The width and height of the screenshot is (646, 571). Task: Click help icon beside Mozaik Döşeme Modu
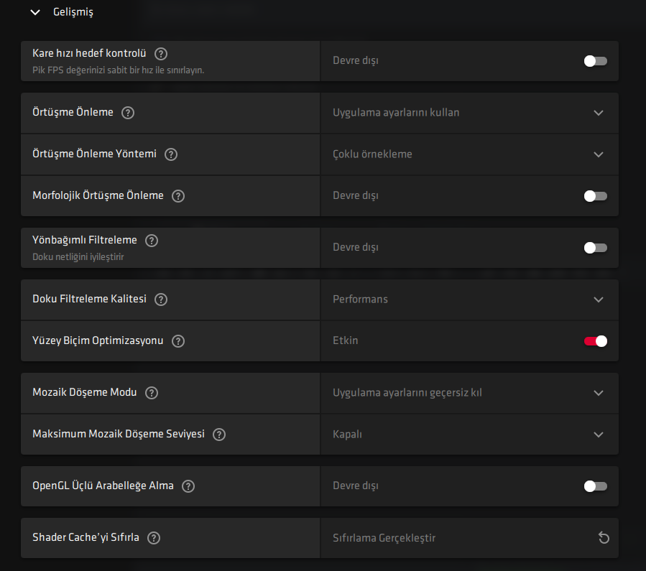(x=152, y=393)
